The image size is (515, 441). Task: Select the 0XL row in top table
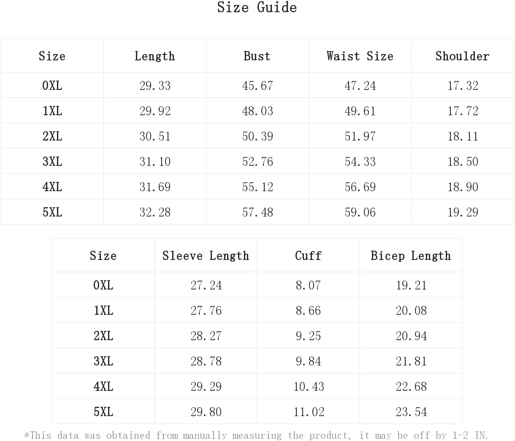click(x=257, y=85)
